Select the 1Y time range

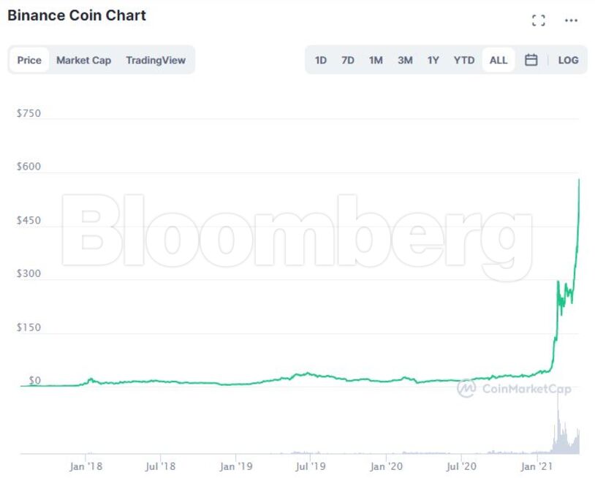click(433, 60)
